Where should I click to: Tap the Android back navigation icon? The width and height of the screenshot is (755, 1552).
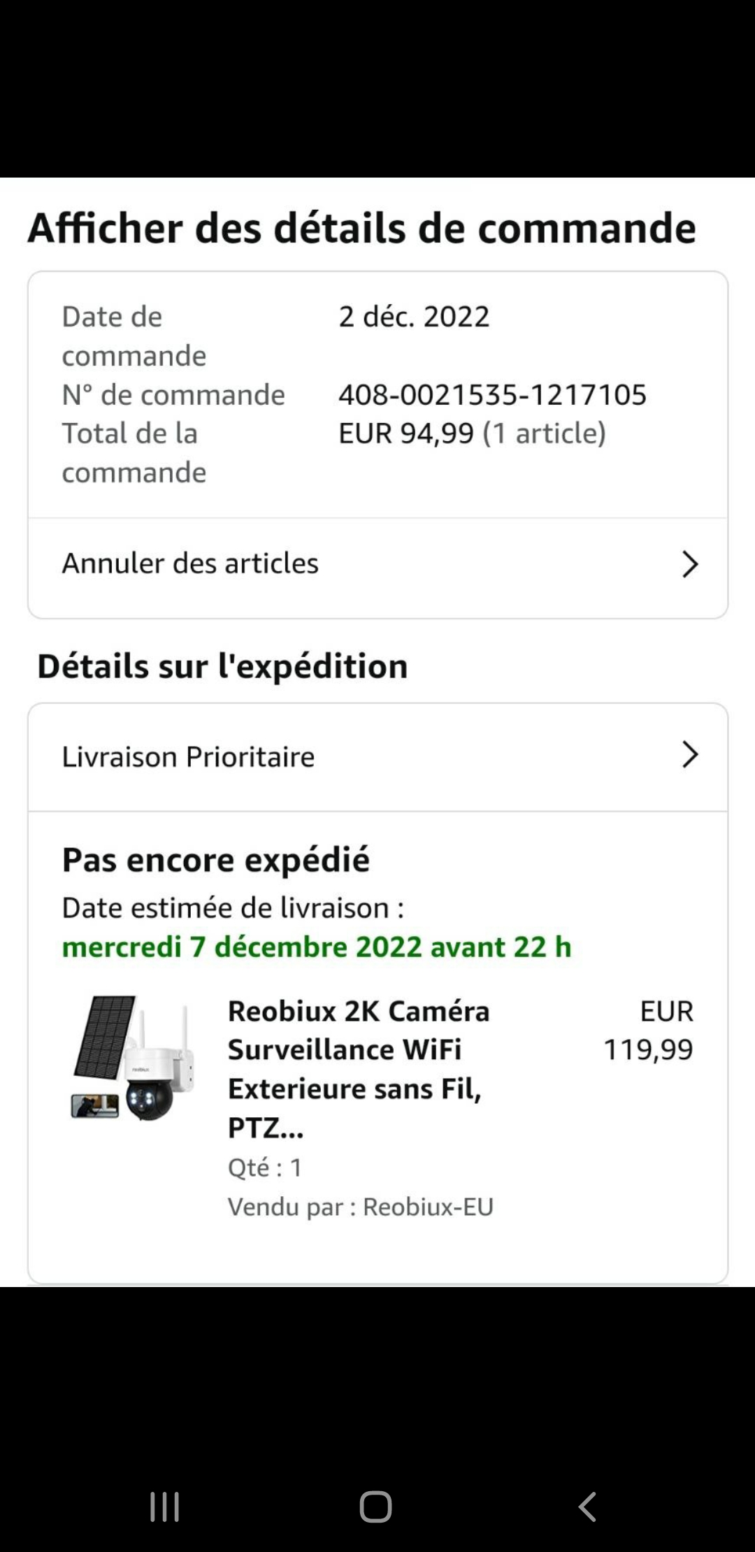pyautogui.click(x=587, y=1507)
